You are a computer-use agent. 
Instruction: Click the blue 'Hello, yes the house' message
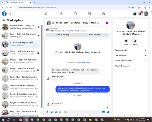[x=82, y=89]
